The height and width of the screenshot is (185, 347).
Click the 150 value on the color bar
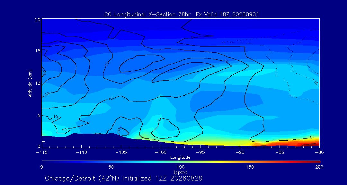pos(250,167)
